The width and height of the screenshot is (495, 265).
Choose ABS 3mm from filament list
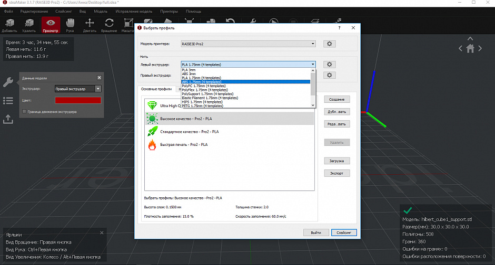pyautogui.click(x=245, y=73)
